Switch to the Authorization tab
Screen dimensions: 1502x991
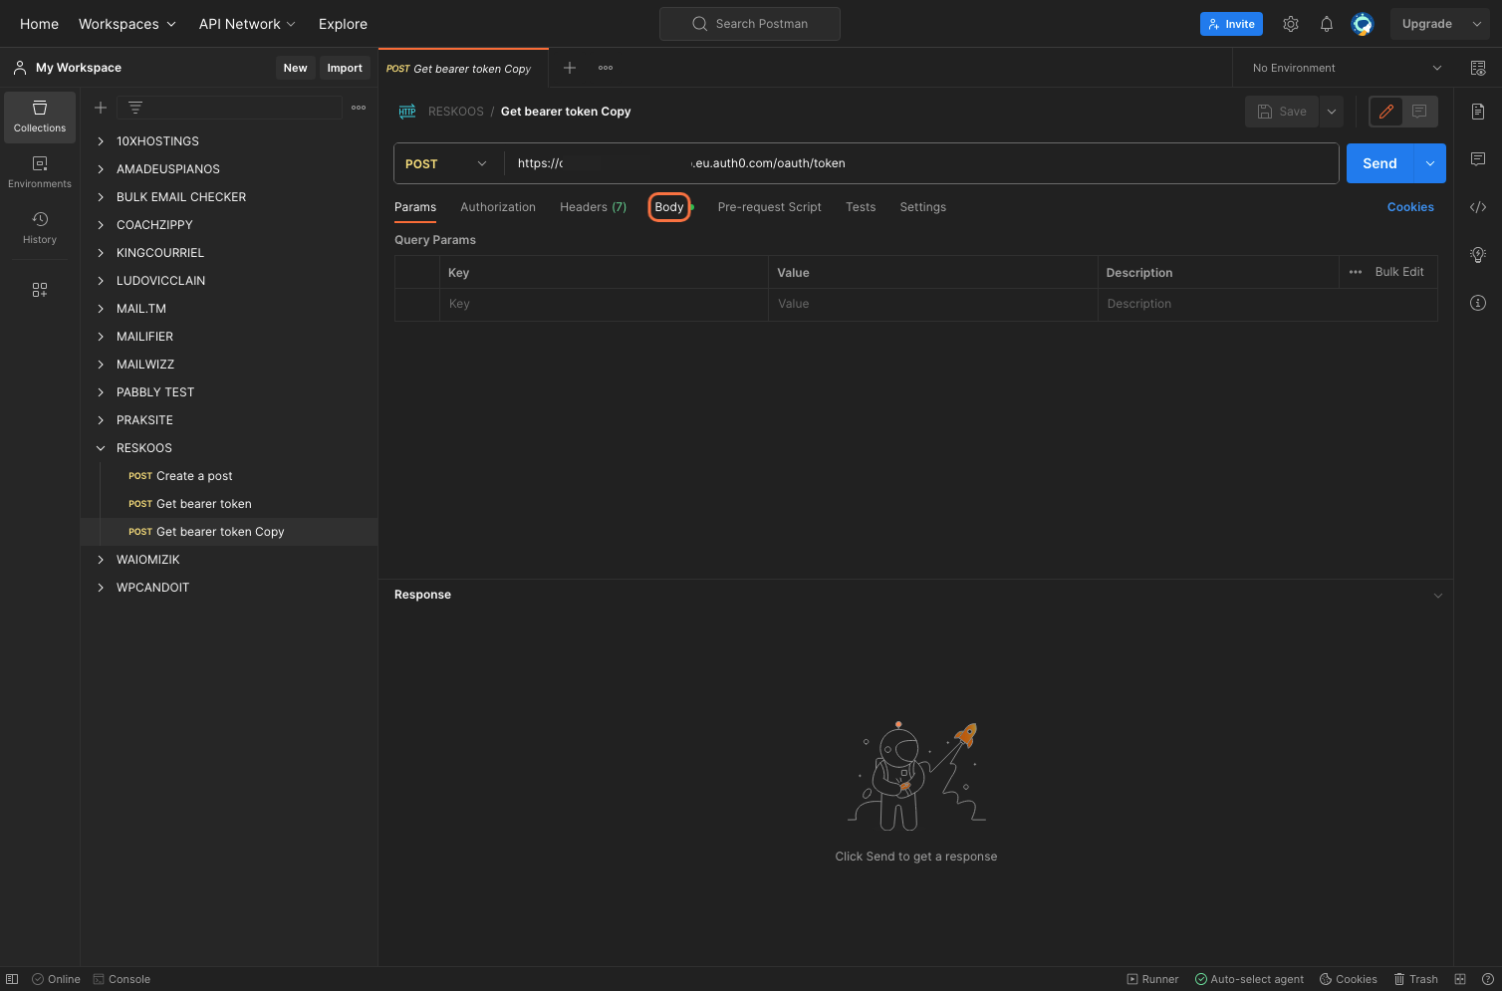click(x=498, y=207)
